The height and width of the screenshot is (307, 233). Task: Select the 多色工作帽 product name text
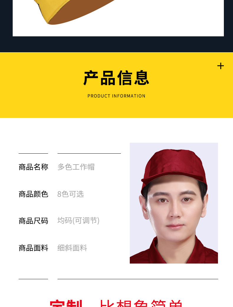76,167
